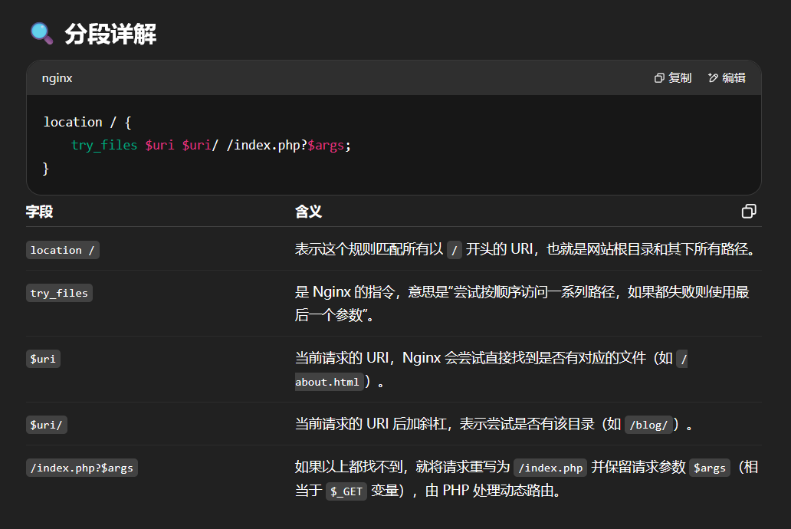Click the /blog/ inline code example
Viewport: 791px width, 529px height.
648,425
